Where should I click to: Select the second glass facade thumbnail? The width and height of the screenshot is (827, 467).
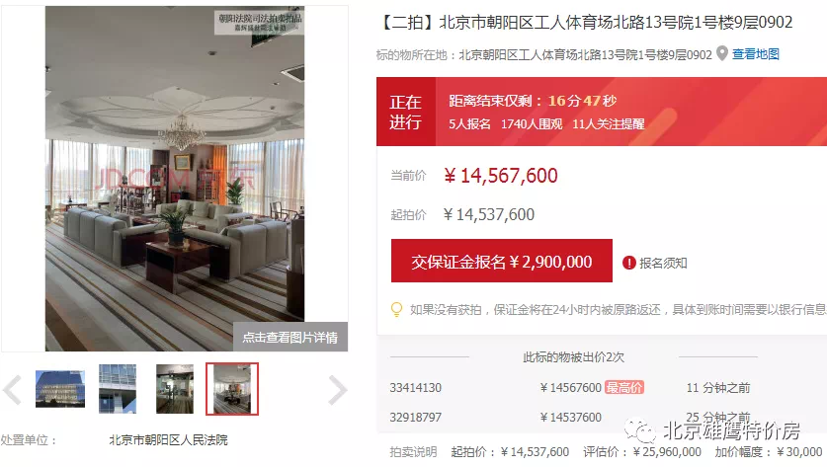click(118, 388)
